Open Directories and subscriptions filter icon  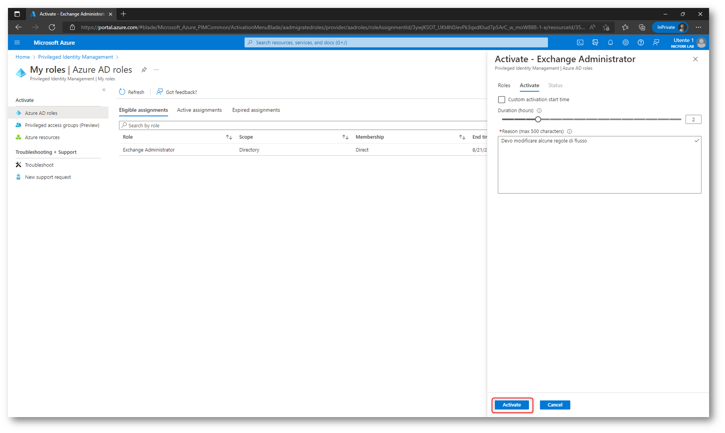pyautogui.click(x=595, y=42)
